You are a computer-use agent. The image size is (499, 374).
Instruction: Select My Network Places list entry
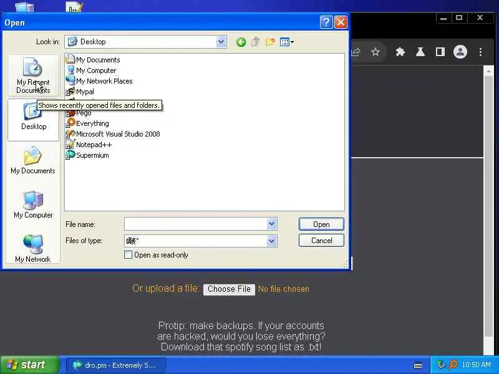(x=99, y=81)
